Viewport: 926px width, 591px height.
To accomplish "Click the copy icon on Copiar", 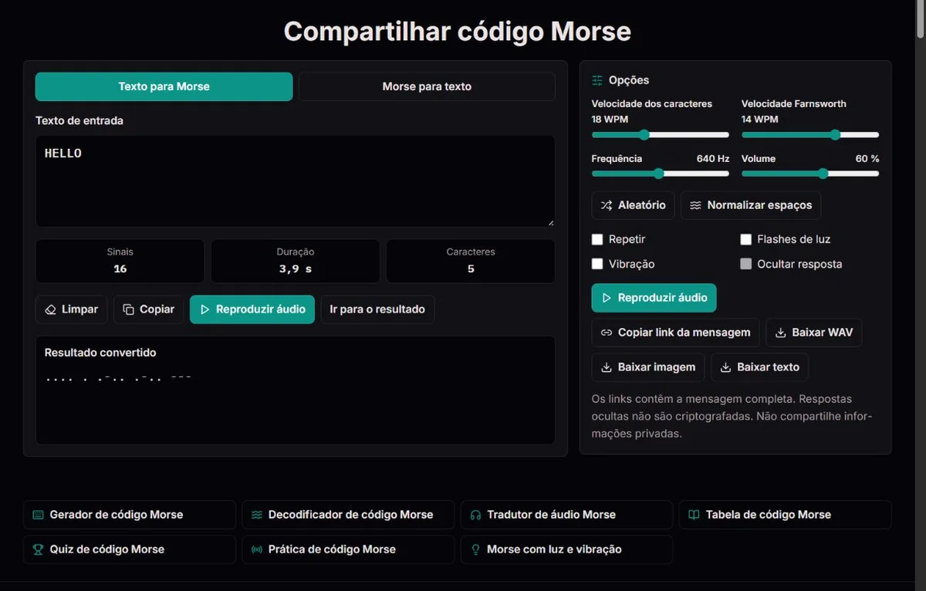I will [129, 309].
